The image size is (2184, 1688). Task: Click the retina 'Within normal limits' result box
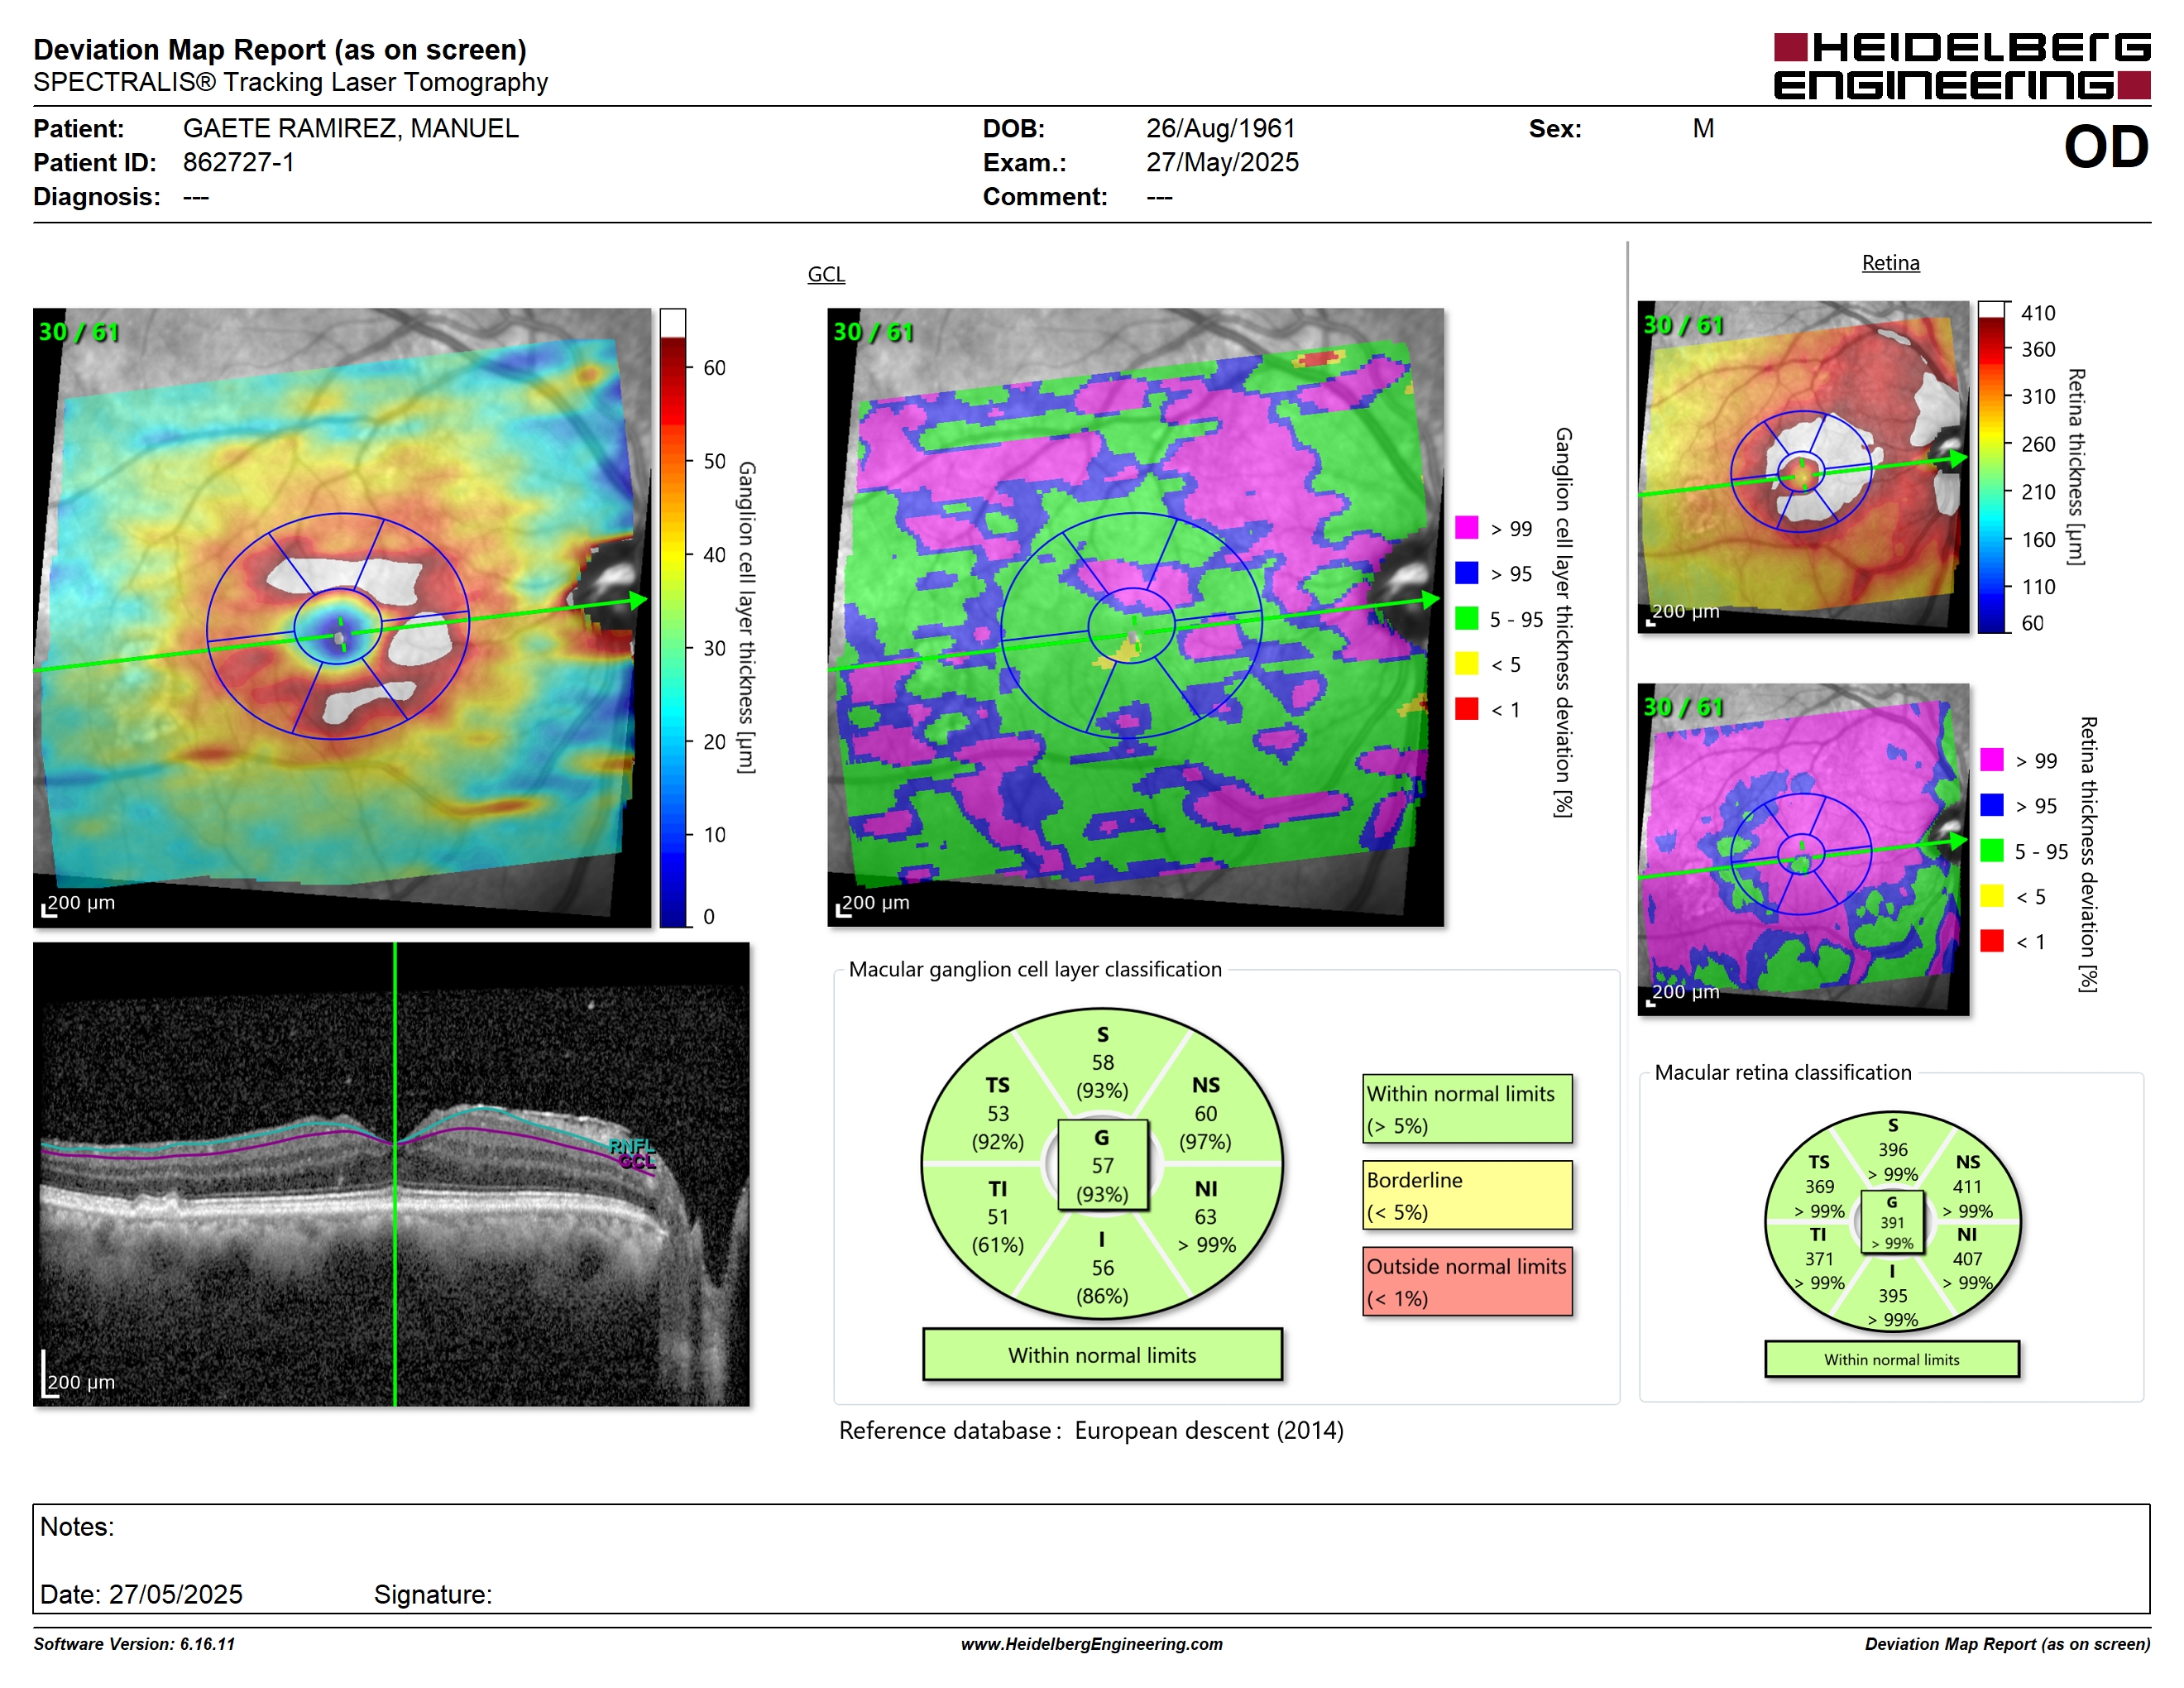pos(1891,1359)
